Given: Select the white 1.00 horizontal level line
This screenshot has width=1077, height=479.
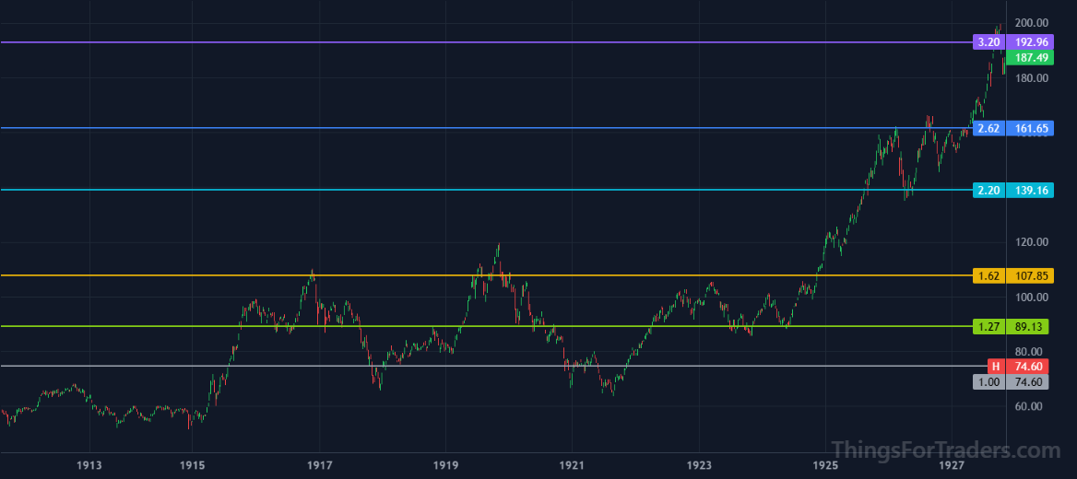Looking at the screenshot, I should point(493,366).
